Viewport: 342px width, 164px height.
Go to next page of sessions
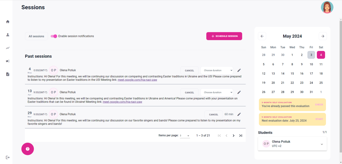click(234, 136)
